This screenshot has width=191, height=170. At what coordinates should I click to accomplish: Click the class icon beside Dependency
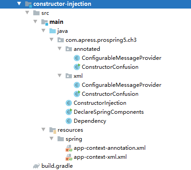[x=69, y=121]
